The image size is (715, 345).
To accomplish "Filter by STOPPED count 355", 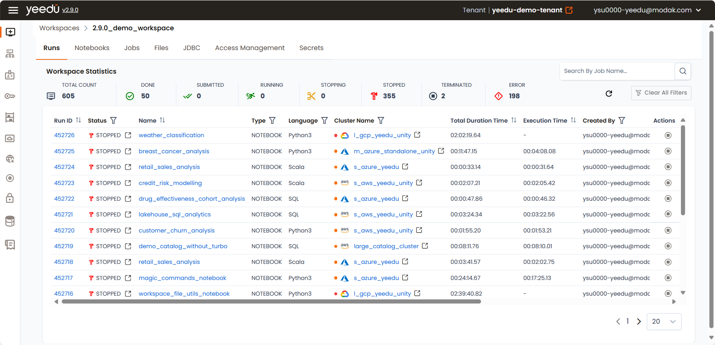I will point(389,96).
